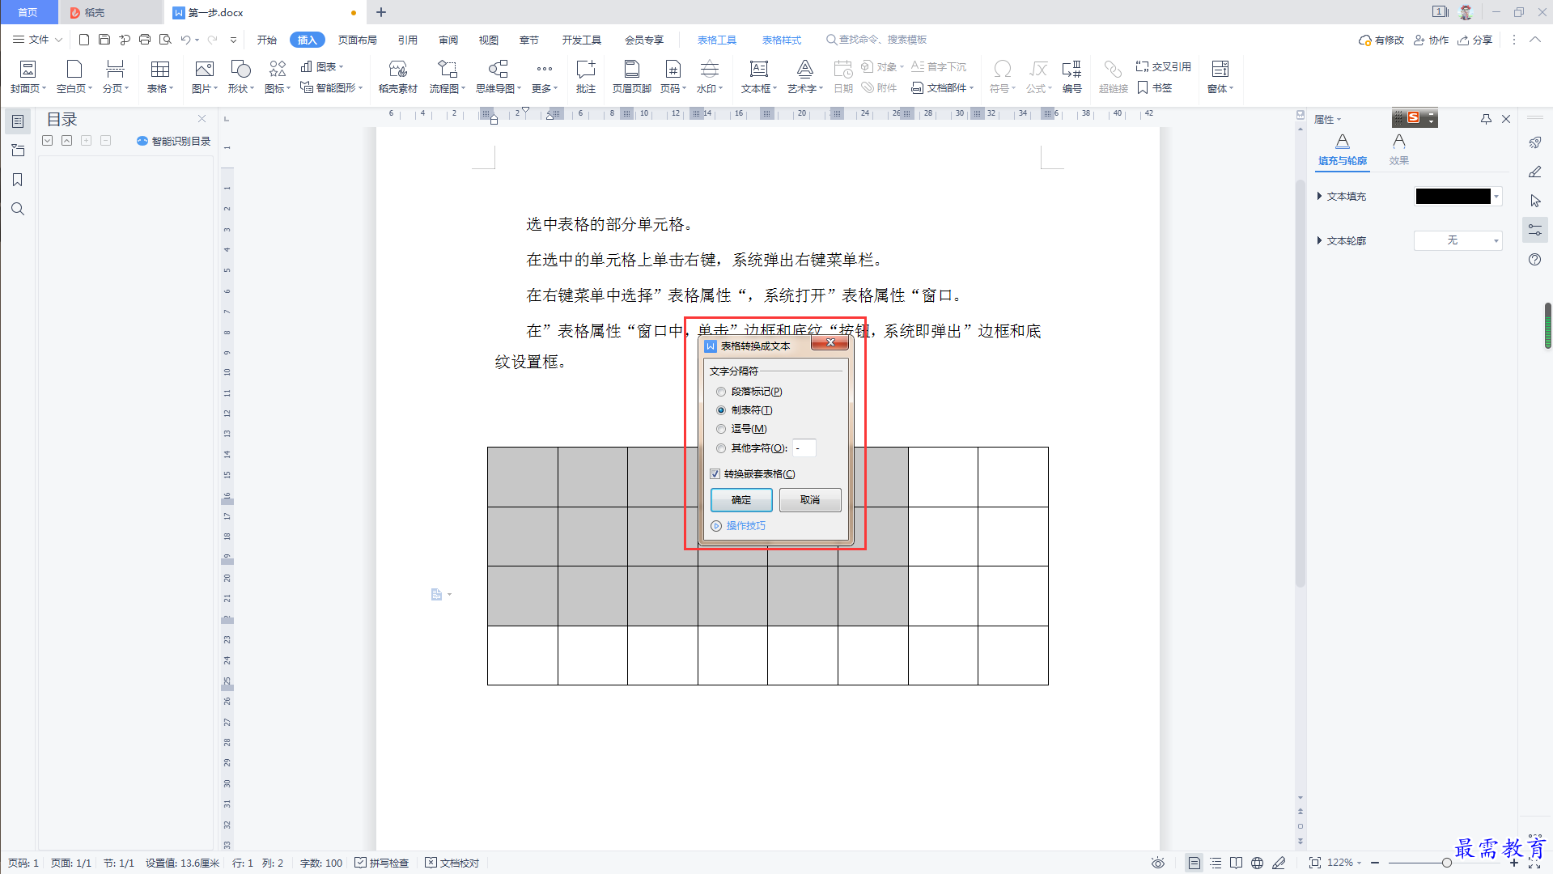
Task: Open the table (表格) insert tool
Action: [160, 77]
